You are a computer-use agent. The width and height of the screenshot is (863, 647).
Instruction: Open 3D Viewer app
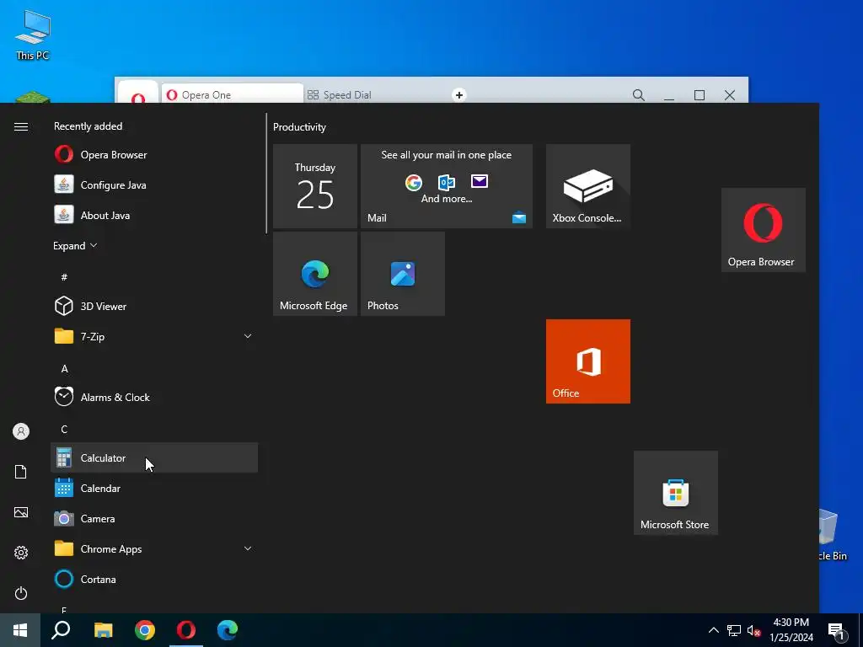point(154,306)
